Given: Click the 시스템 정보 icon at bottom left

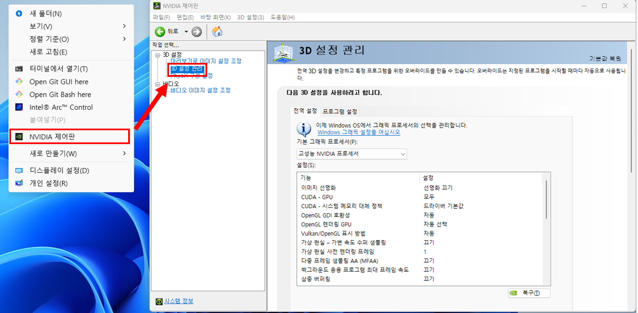Looking at the screenshot, I should (159, 301).
